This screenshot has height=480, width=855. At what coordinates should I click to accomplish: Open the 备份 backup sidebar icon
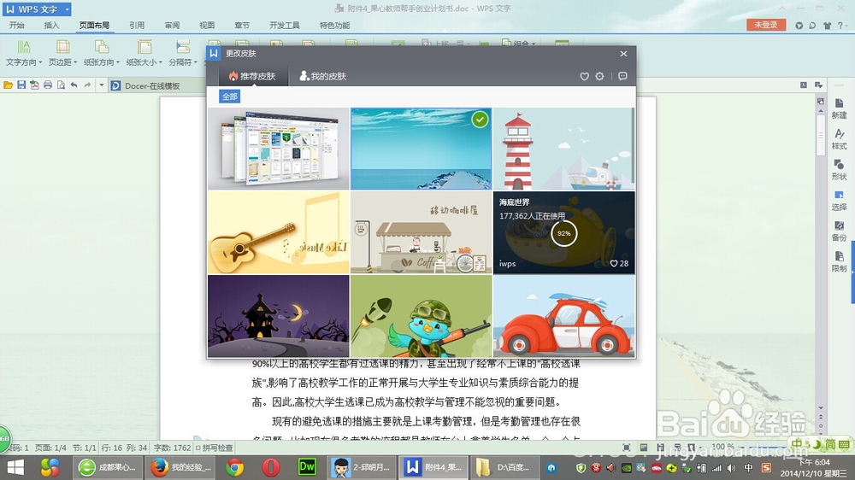point(839,231)
